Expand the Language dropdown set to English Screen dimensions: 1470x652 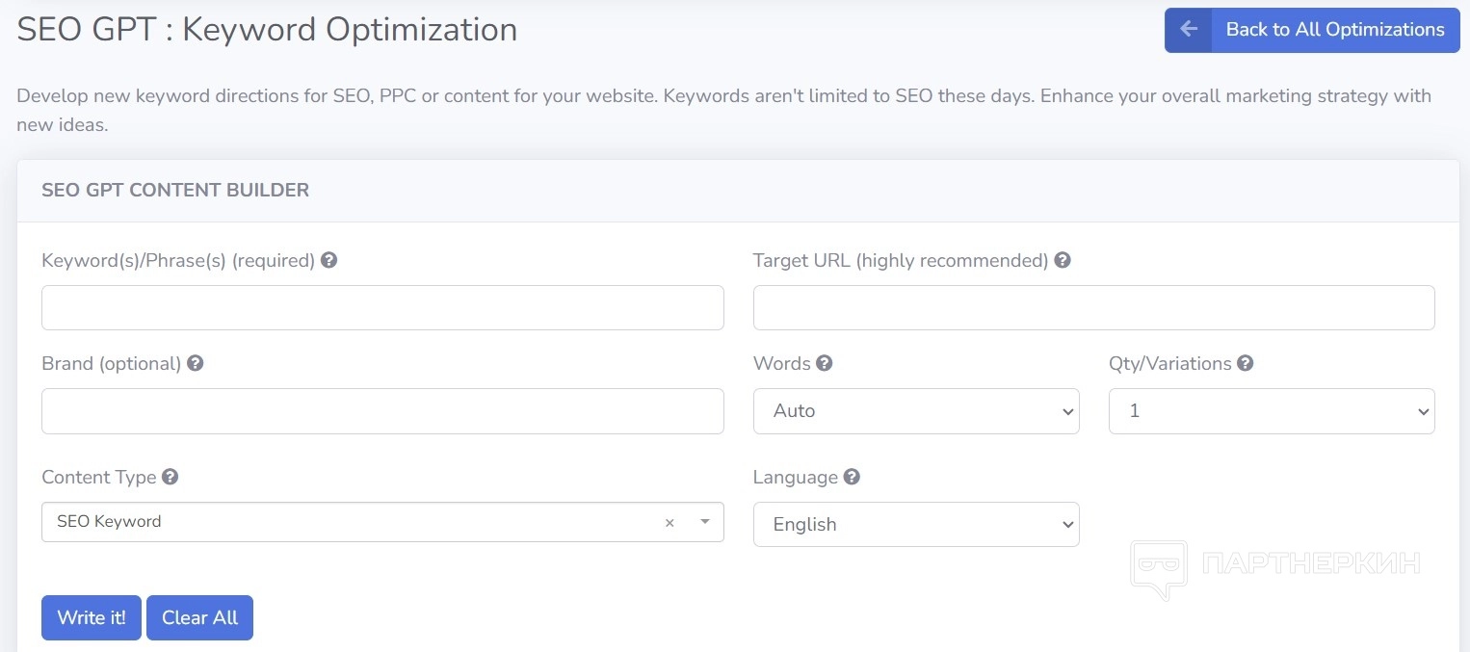point(915,525)
